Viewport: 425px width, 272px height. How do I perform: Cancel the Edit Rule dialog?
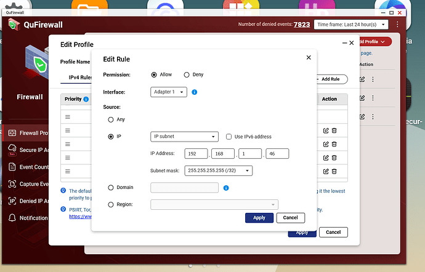pyautogui.click(x=291, y=218)
